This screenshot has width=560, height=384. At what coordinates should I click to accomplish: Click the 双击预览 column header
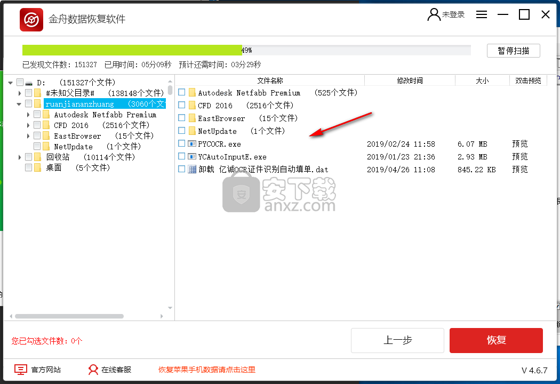[x=528, y=81]
